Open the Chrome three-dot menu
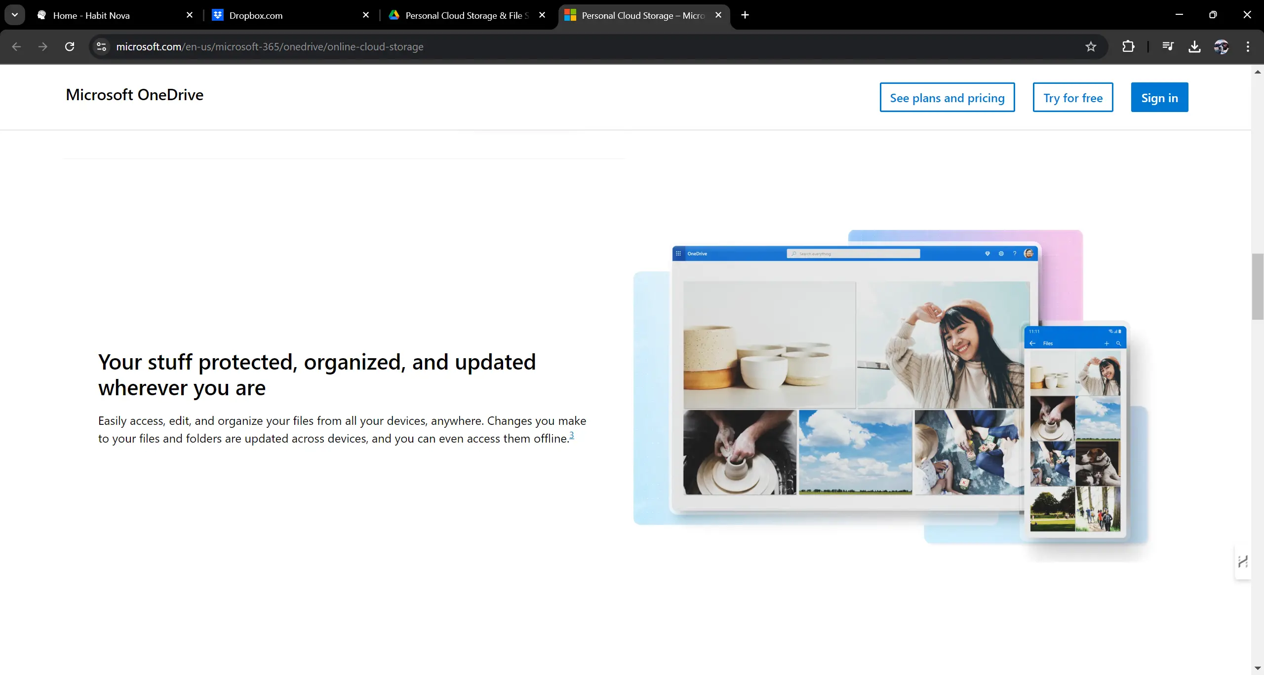This screenshot has height=675, width=1264. pos(1248,46)
